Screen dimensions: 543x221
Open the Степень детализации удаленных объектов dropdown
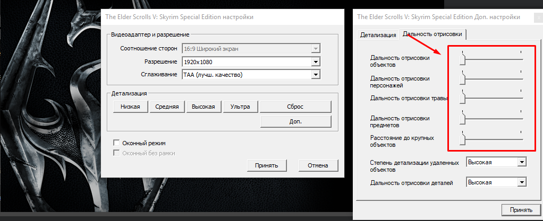point(521,162)
